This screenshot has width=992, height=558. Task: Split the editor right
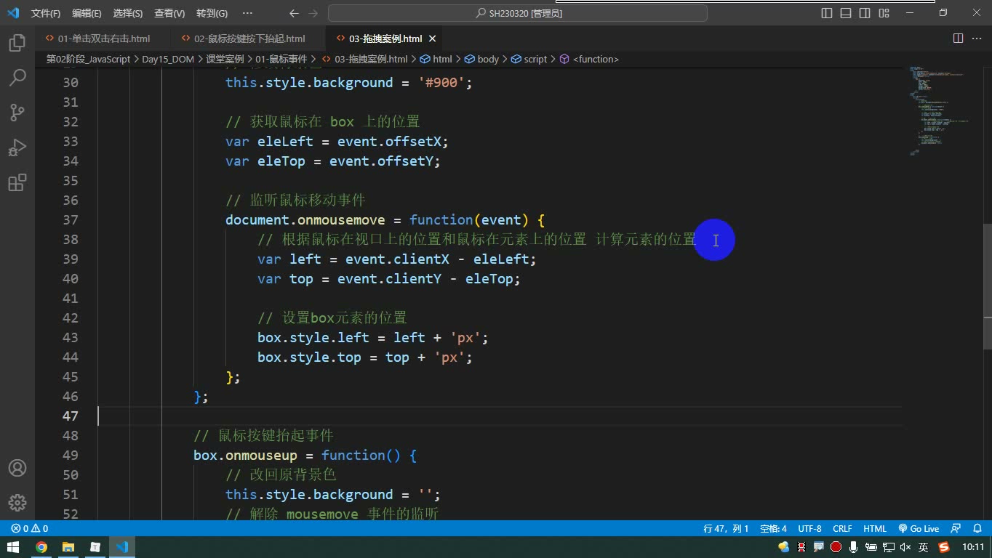pyautogui.click(x=958, y=39)
